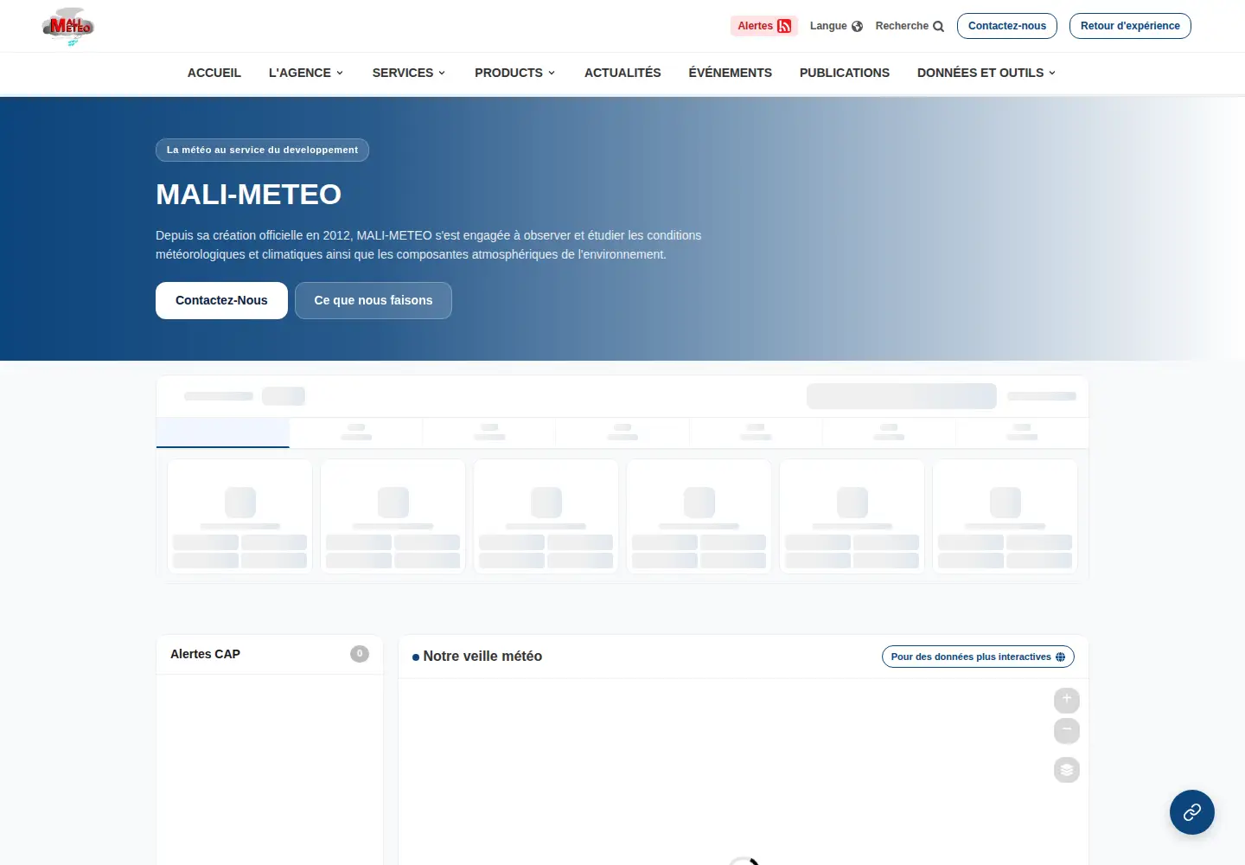This screenshot has height=865, width=1245.
Task: Click the white Contactez-Nous hero button
Action: 221,300
